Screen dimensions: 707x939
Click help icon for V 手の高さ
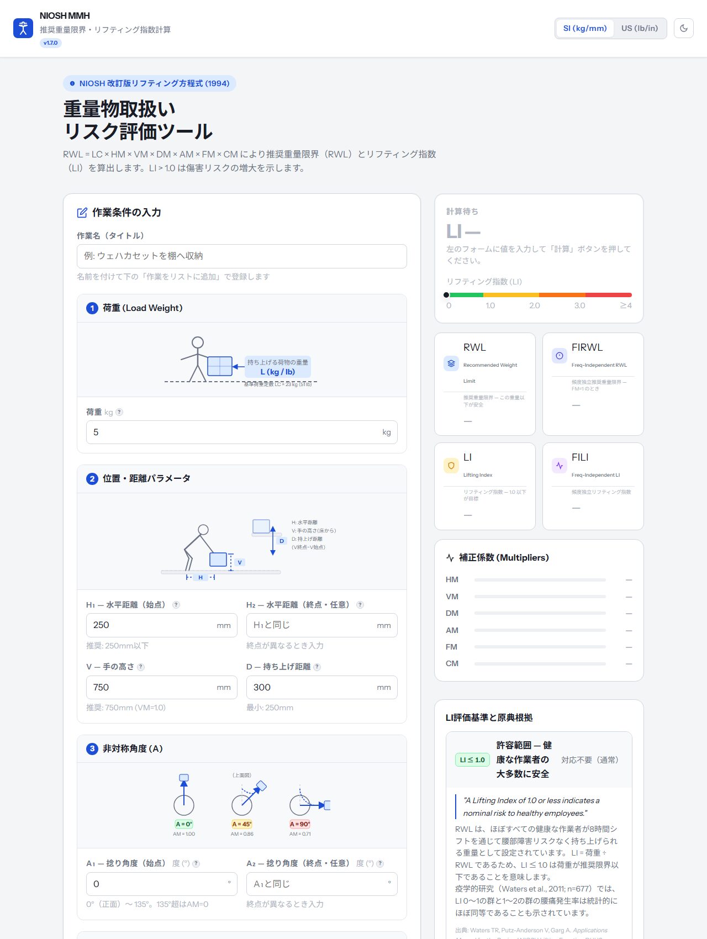141,667
